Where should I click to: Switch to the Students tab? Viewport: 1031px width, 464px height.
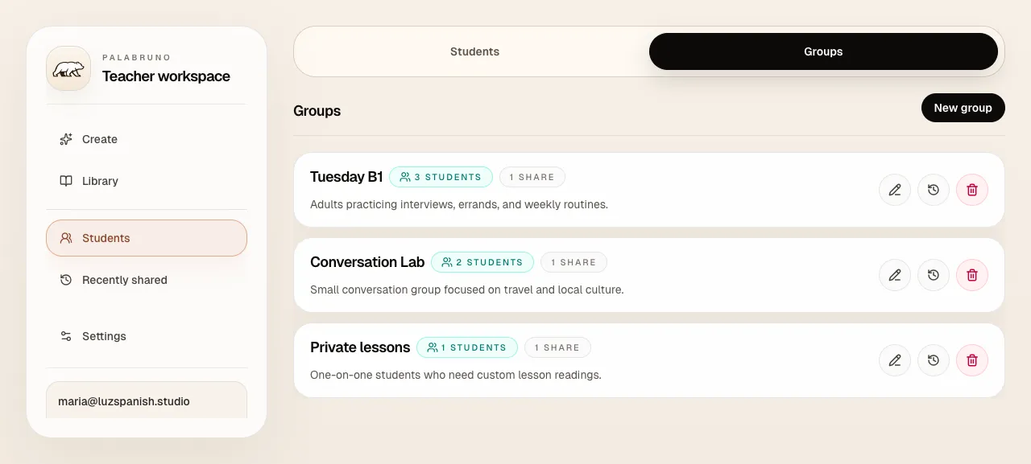[474, 51]
